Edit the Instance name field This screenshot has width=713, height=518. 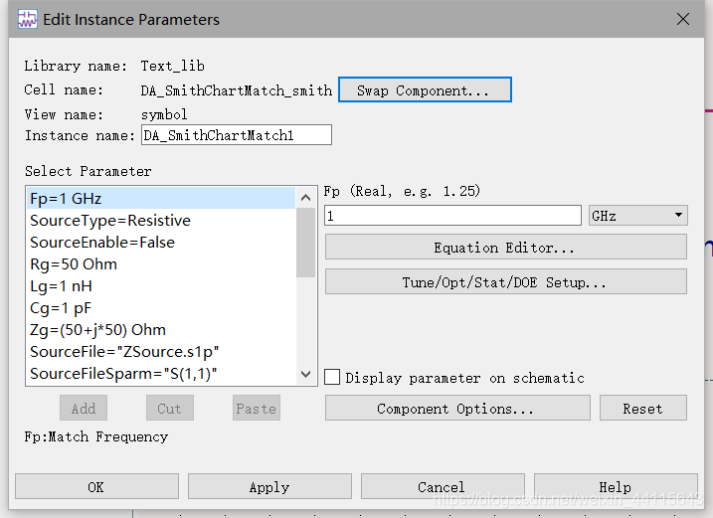[x=237, y=135]
